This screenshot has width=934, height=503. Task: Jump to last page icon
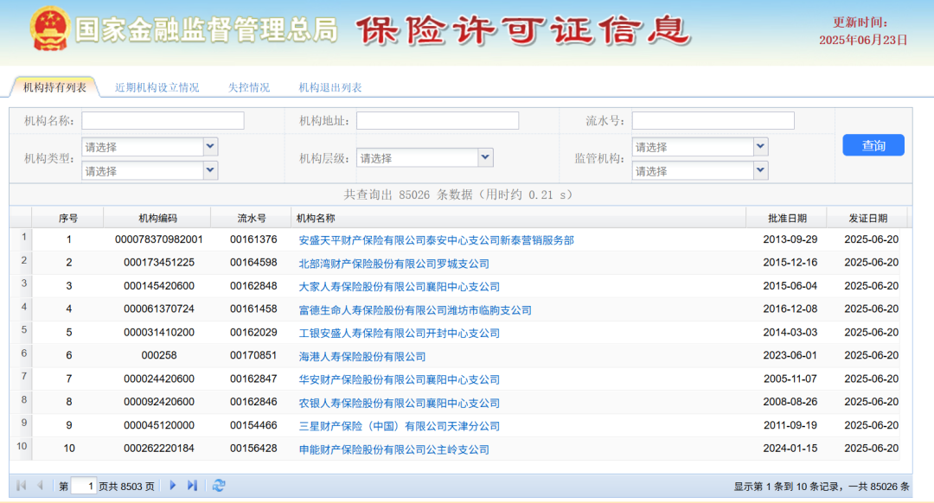[x=192, y=486]
